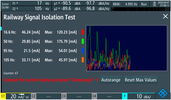Close the Railway Signal Isolation Test dialog
171x100 pixels.
[x=165, y=16]
